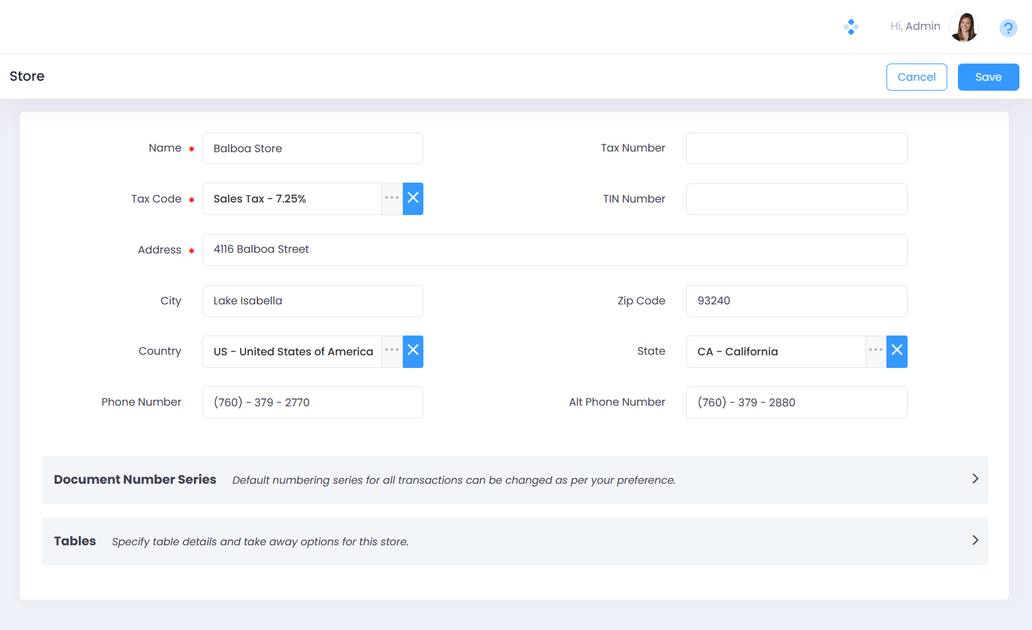The height and width of the screenshot is (630, 1032).
Task: Cancel editing the store
Action: pos(916,77)
